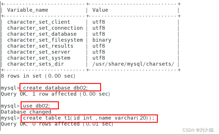Screen dimensions: 219x135
Task: Click the /usr/share/mysql/charsets/ path value
Action: pos(133,64)
